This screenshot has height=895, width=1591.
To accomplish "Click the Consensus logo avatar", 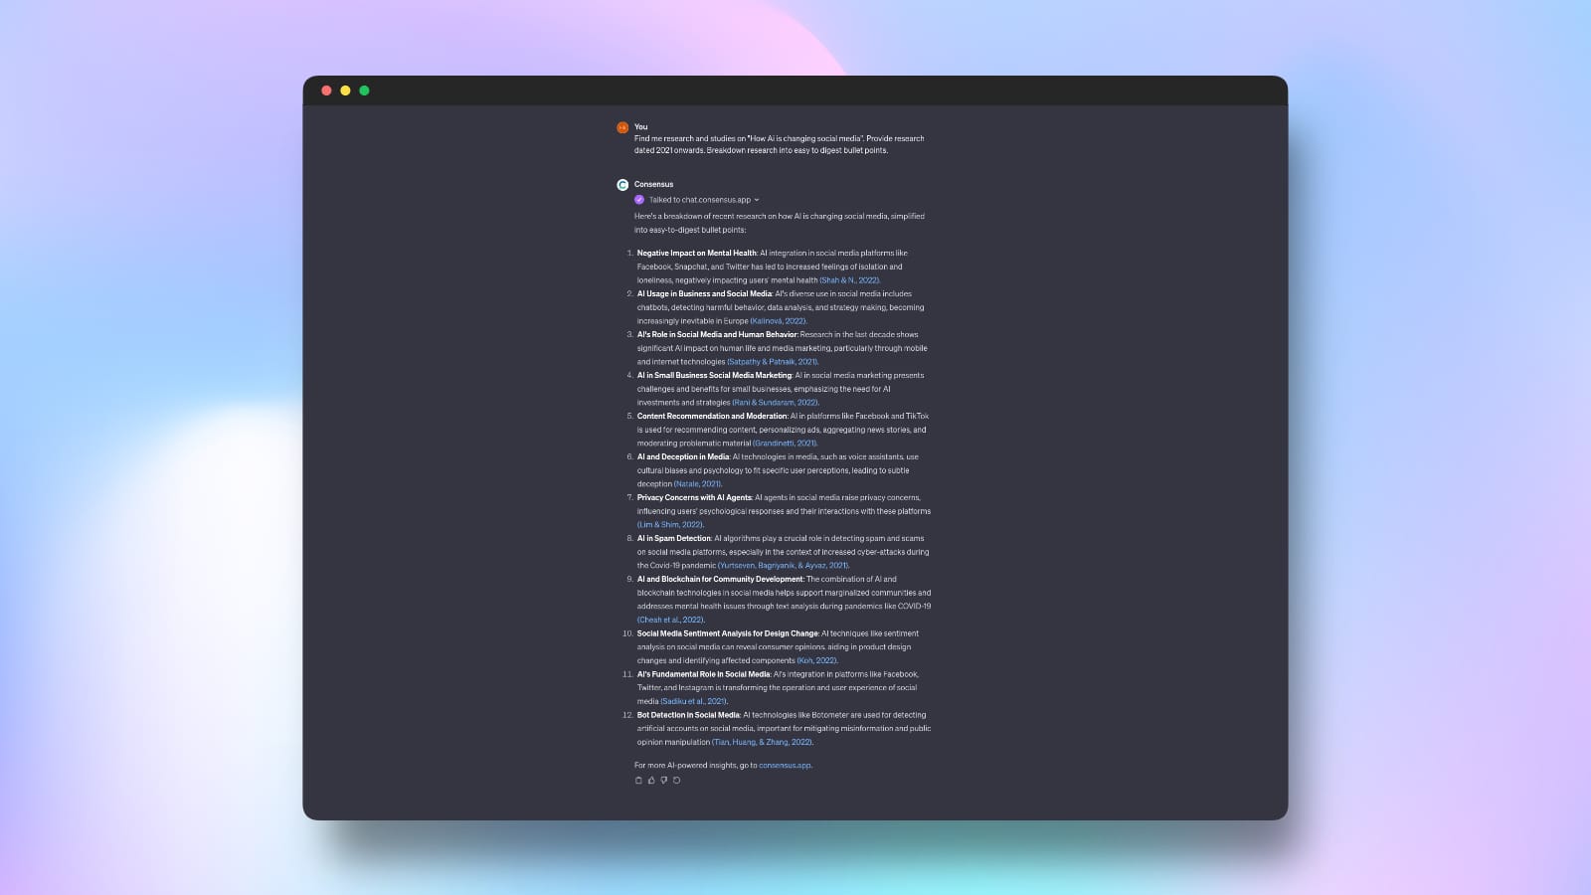I will point(622,185).
